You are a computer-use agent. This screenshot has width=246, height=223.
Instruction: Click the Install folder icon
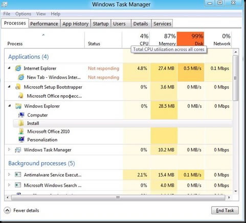[x=21, y=123]
